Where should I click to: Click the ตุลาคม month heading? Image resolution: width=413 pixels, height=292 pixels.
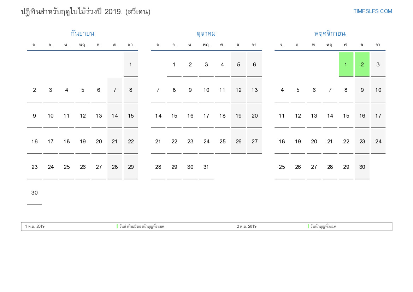[x=206, y=34]
